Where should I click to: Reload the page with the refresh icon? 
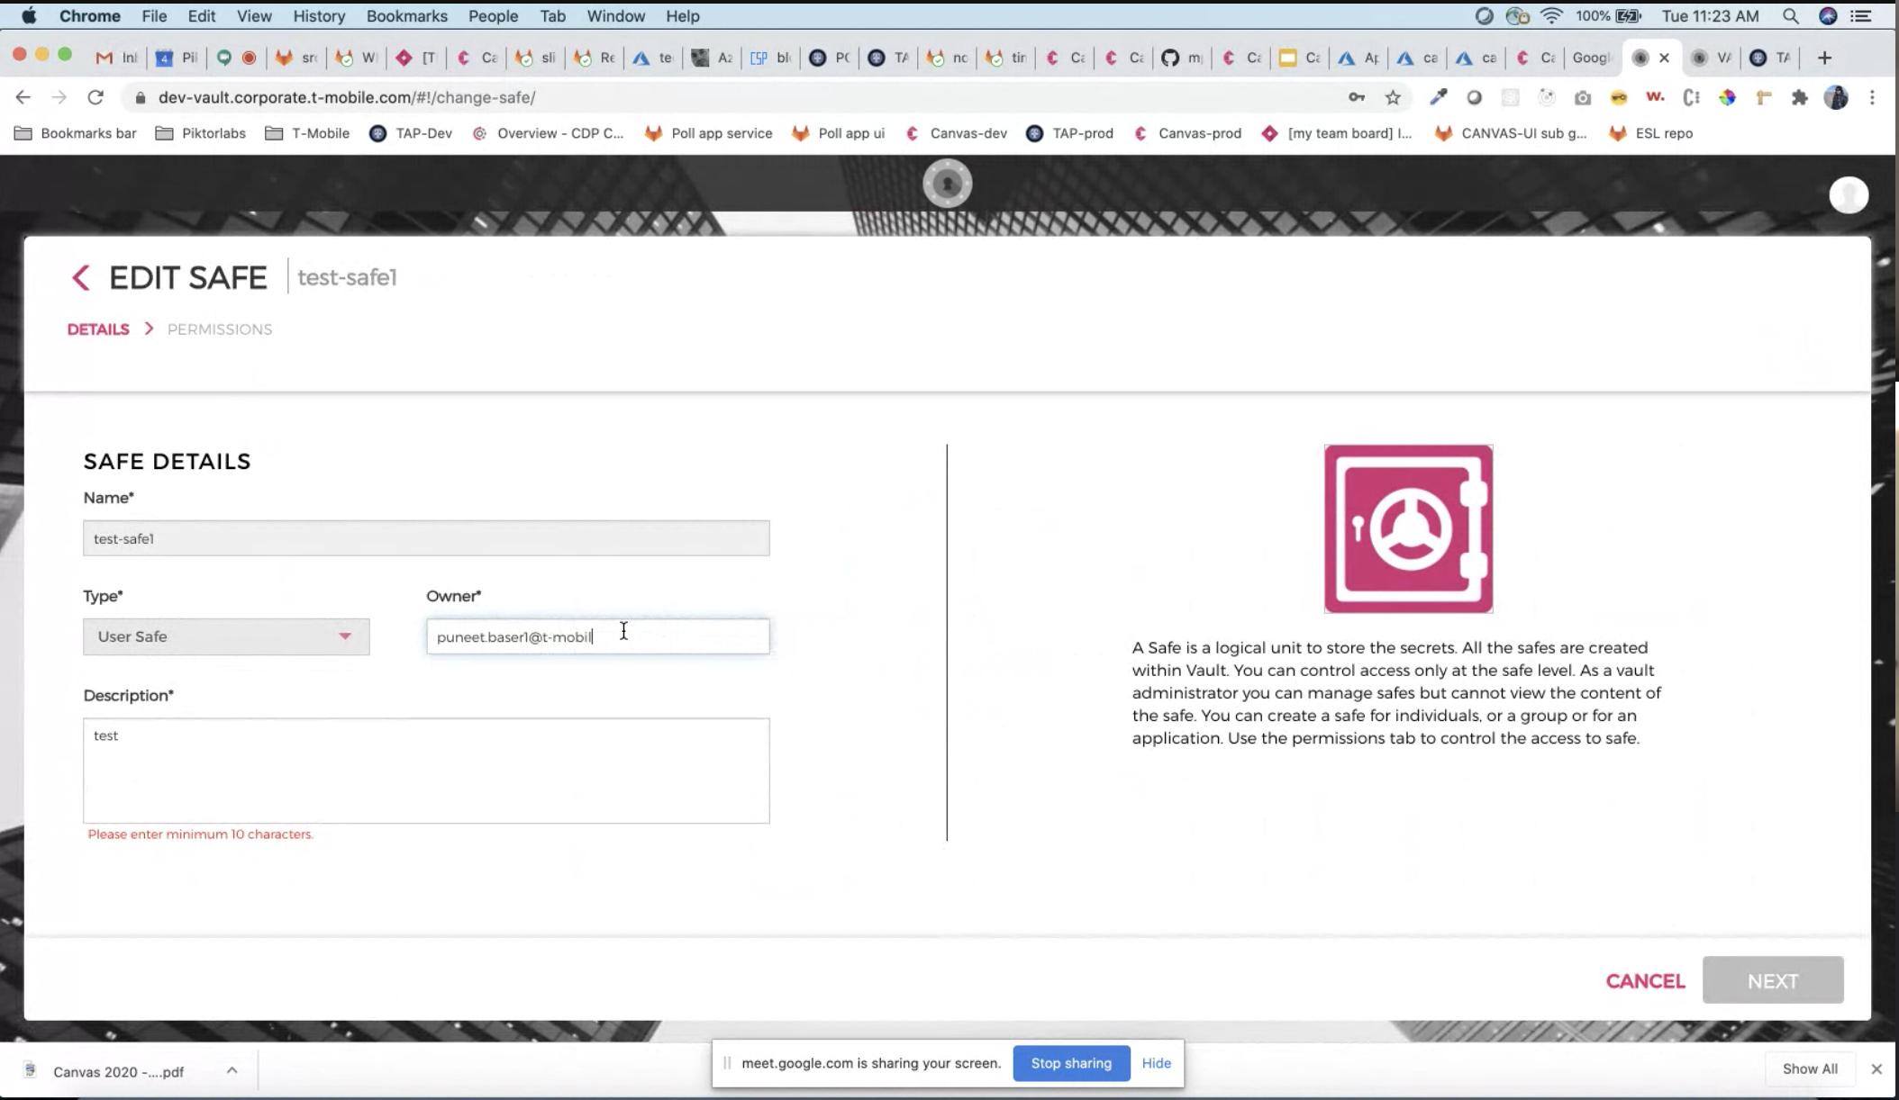95,97
